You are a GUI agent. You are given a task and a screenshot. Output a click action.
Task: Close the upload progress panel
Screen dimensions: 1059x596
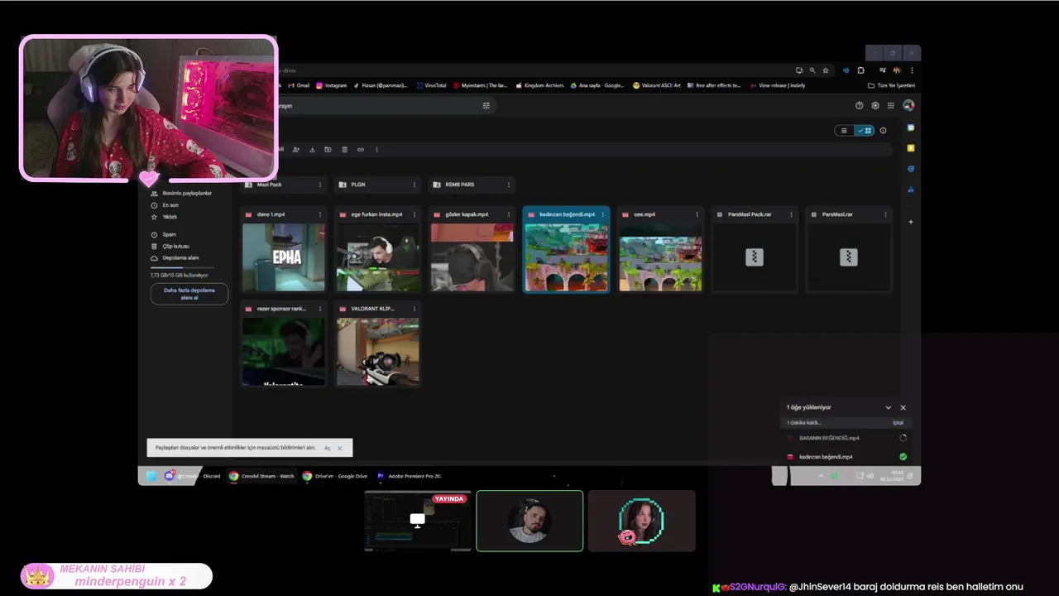[903, 407]
